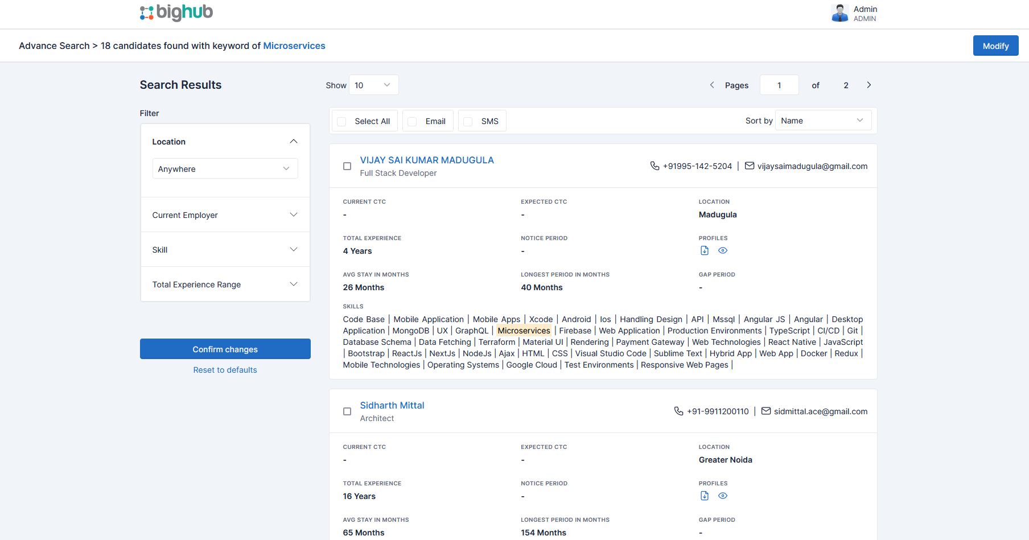This screenshot has width=1029, height=540.
Task: Open Sidharth Mittal's profile preview eye icon
Action: [723, 495]
